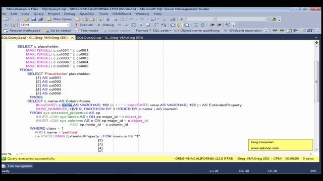
Task: Click 'GREG-VM\CALIFORNIA (12.0 RTM)' status entry
Action: click(204, 159)
